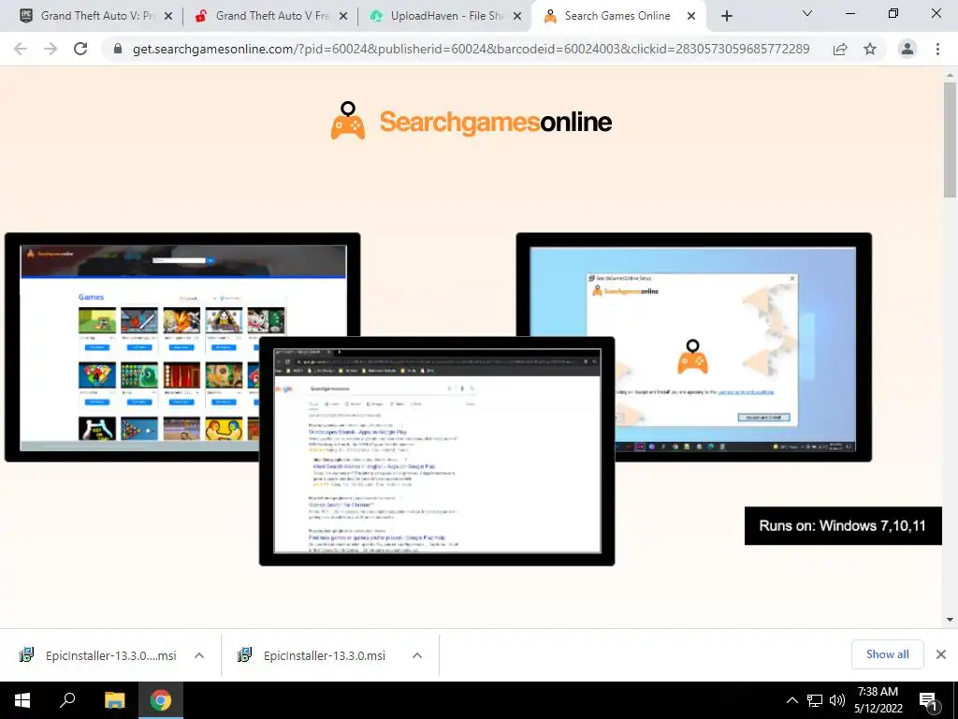Click the address bar URL
This screenshot has height=719, width=958.
click(x=471, y=49)
